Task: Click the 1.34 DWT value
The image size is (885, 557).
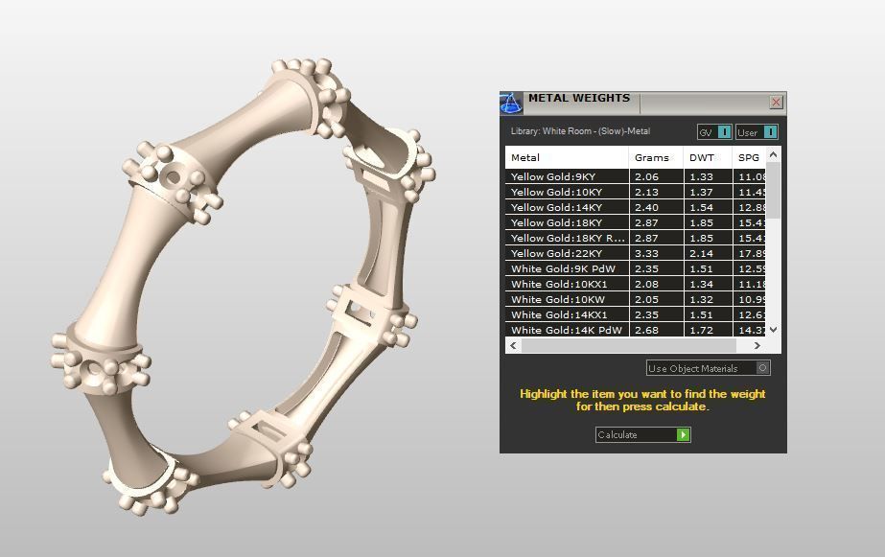Action: tap(701, 284)
